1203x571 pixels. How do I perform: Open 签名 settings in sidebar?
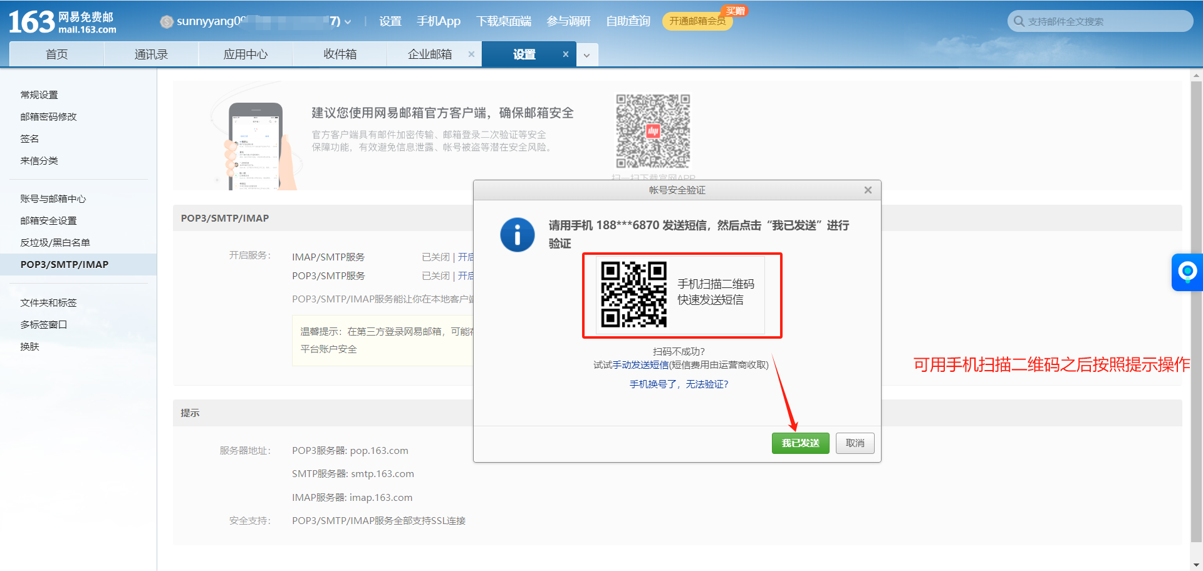click(29, 139)
